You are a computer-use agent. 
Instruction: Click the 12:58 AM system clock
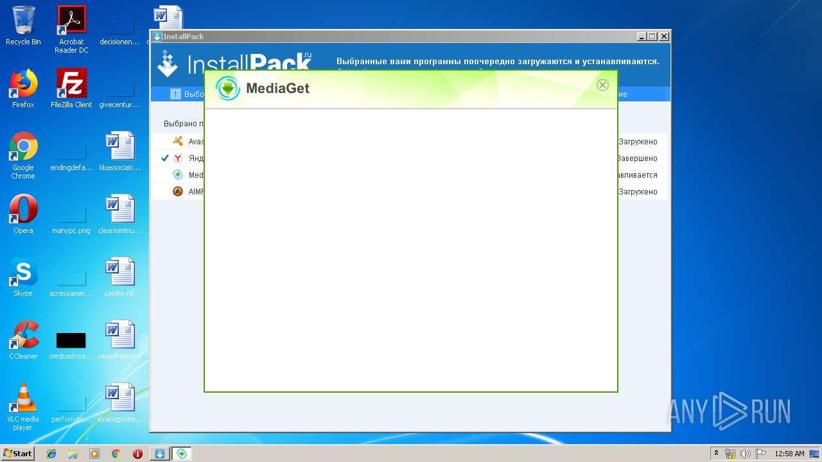789,454
